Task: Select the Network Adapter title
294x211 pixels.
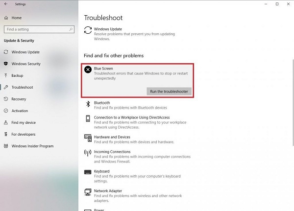Action: click(108, 191)
